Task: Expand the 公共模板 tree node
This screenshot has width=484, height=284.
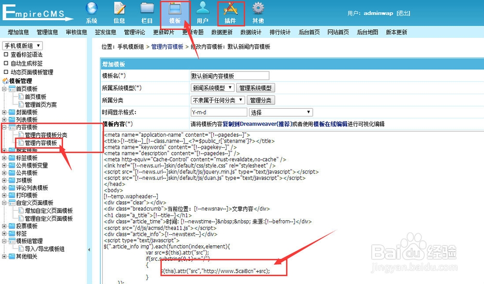Action: (4, 173)
